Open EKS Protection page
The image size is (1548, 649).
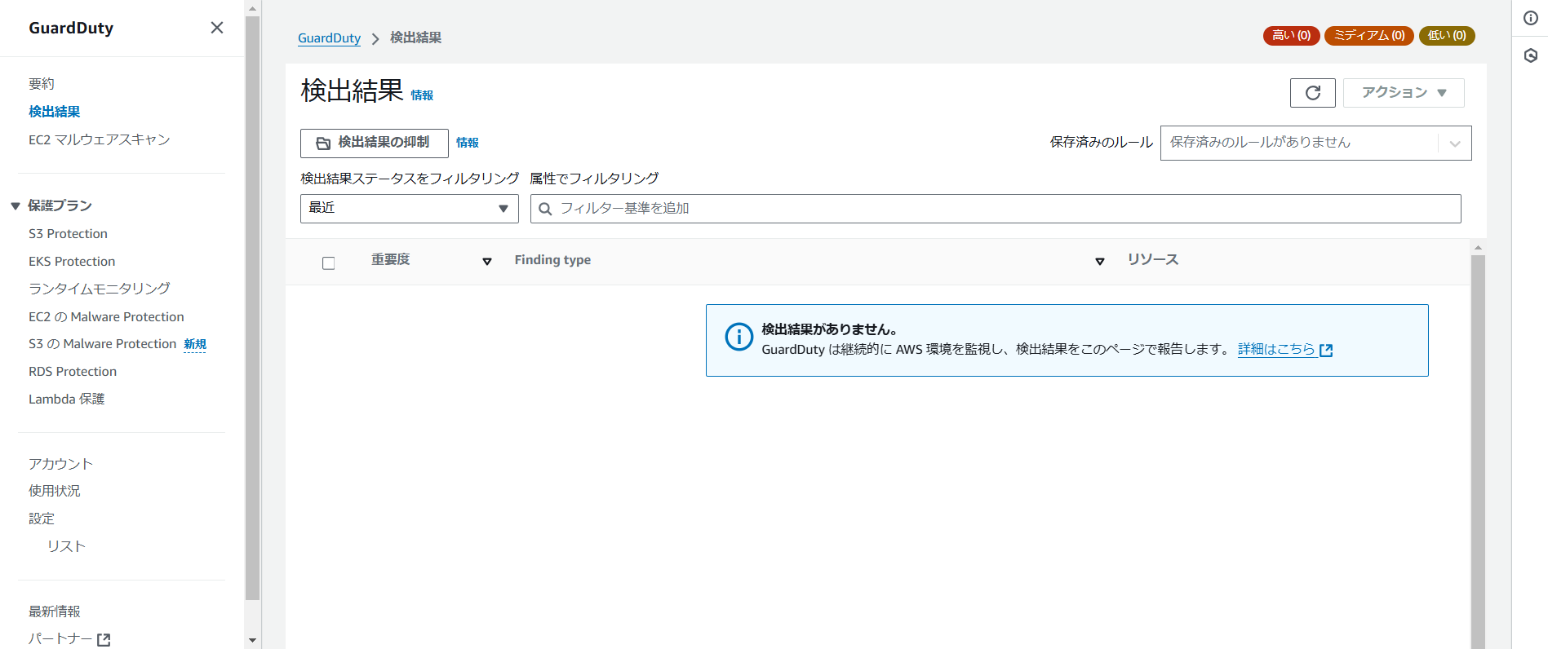point(72,262)
